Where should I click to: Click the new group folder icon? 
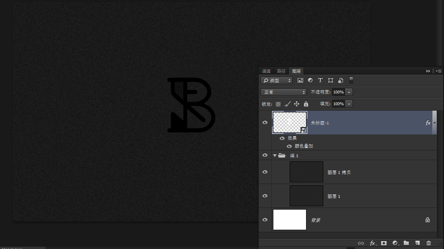(406, 243)
